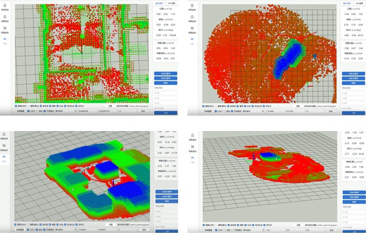Screen dimensions: 366x240
Task: Click the yaw [deg] input field in top-right window
Action: (353, 108)
